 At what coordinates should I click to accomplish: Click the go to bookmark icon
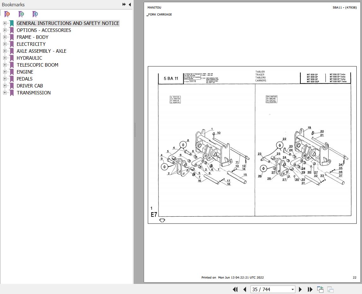(x=35, y=14)
